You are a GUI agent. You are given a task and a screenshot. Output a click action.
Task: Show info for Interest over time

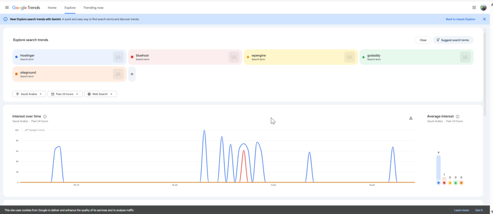tap(45, 116)
